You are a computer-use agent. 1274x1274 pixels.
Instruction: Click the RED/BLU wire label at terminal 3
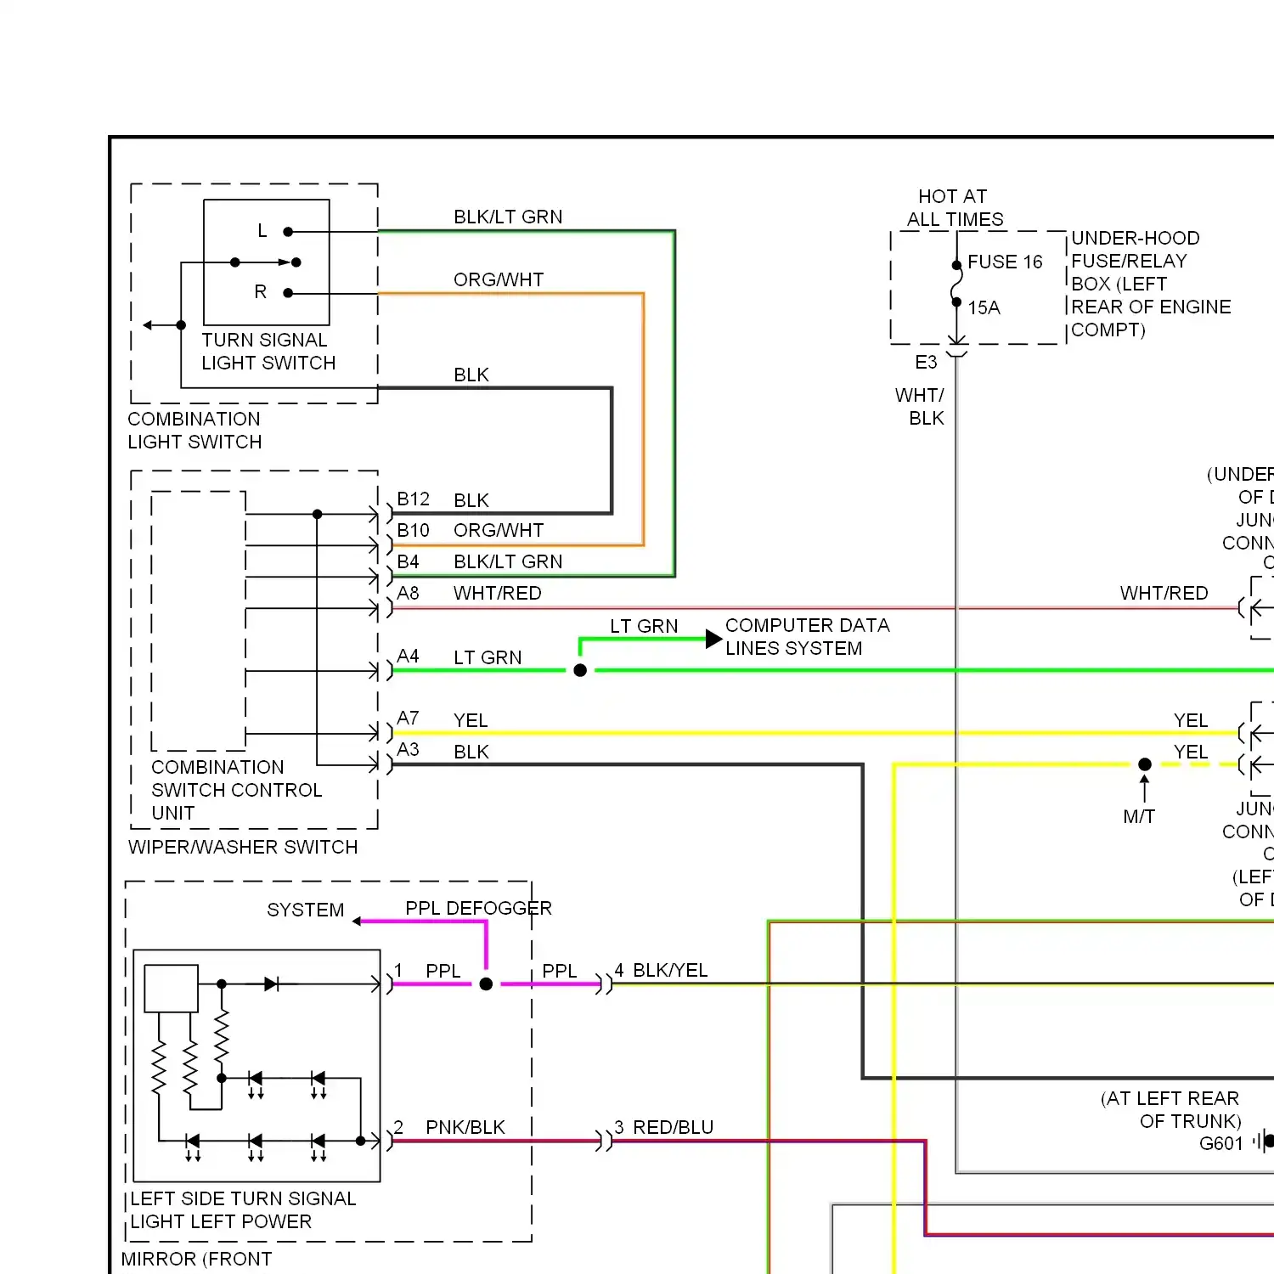click(674, 1127)
